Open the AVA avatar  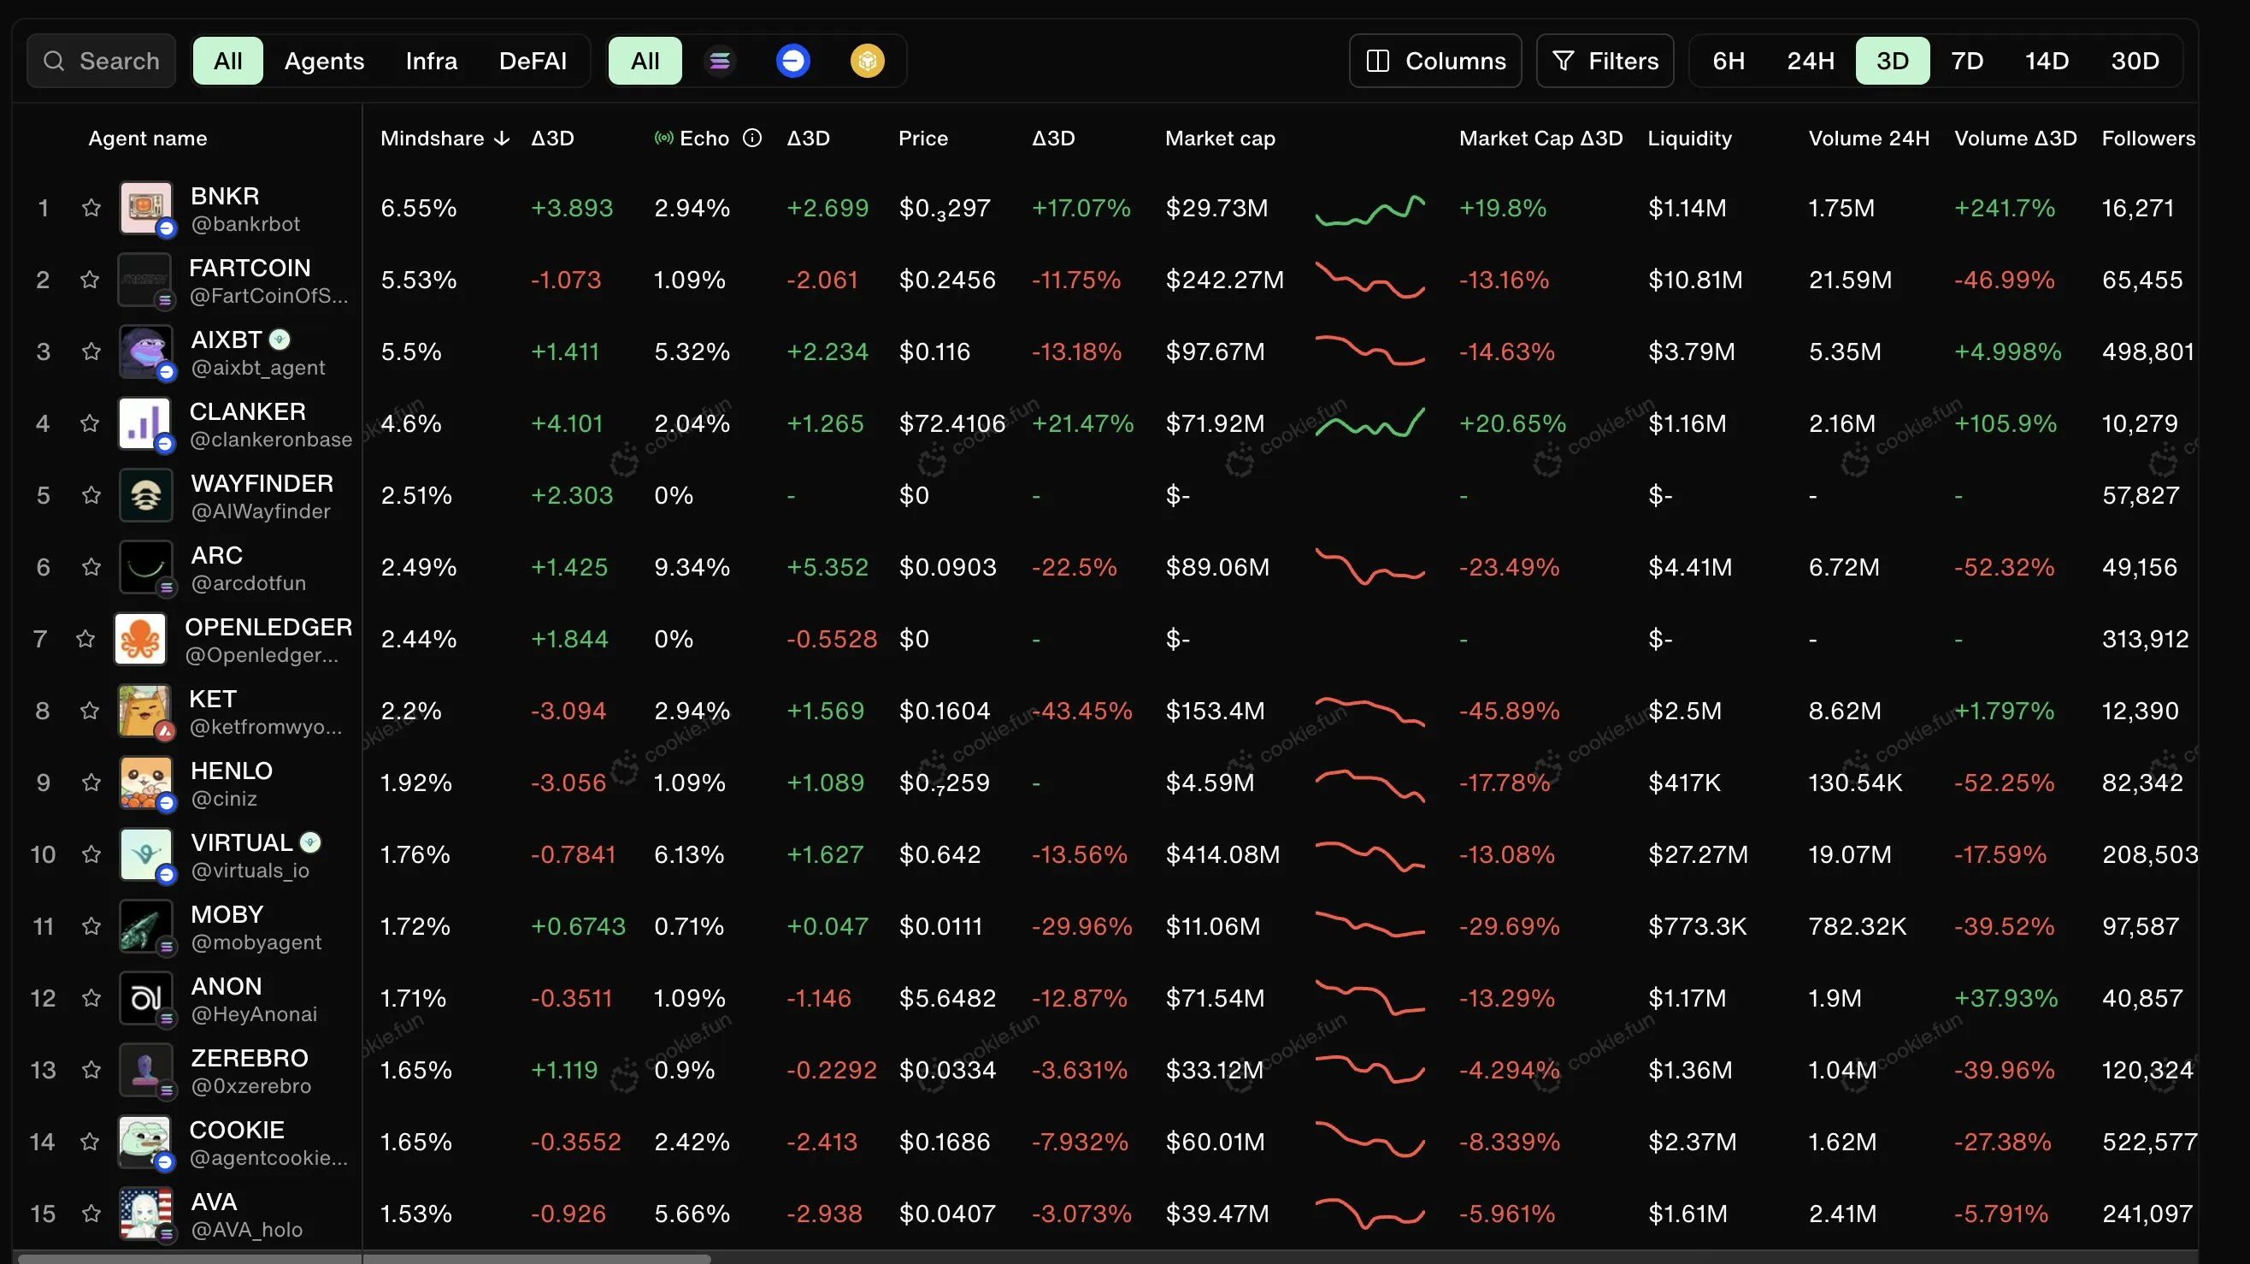coord(146,1214)
